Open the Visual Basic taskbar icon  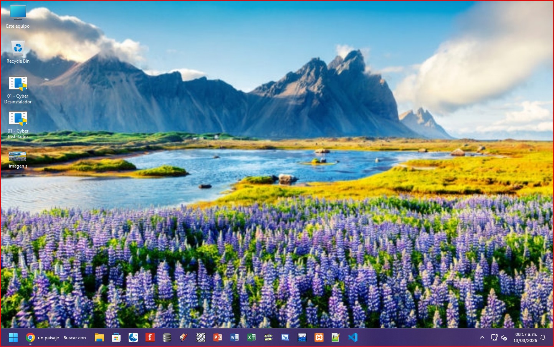click(x=285, y=337)
